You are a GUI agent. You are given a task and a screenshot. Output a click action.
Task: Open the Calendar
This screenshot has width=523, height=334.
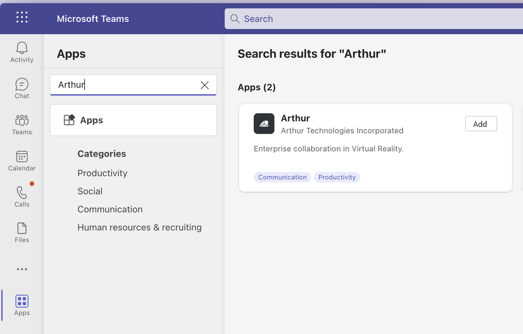coord(22,160)
